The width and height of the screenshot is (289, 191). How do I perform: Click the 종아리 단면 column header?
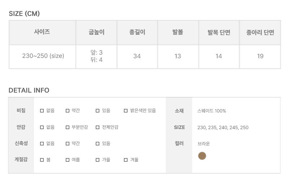click(260, 32)
